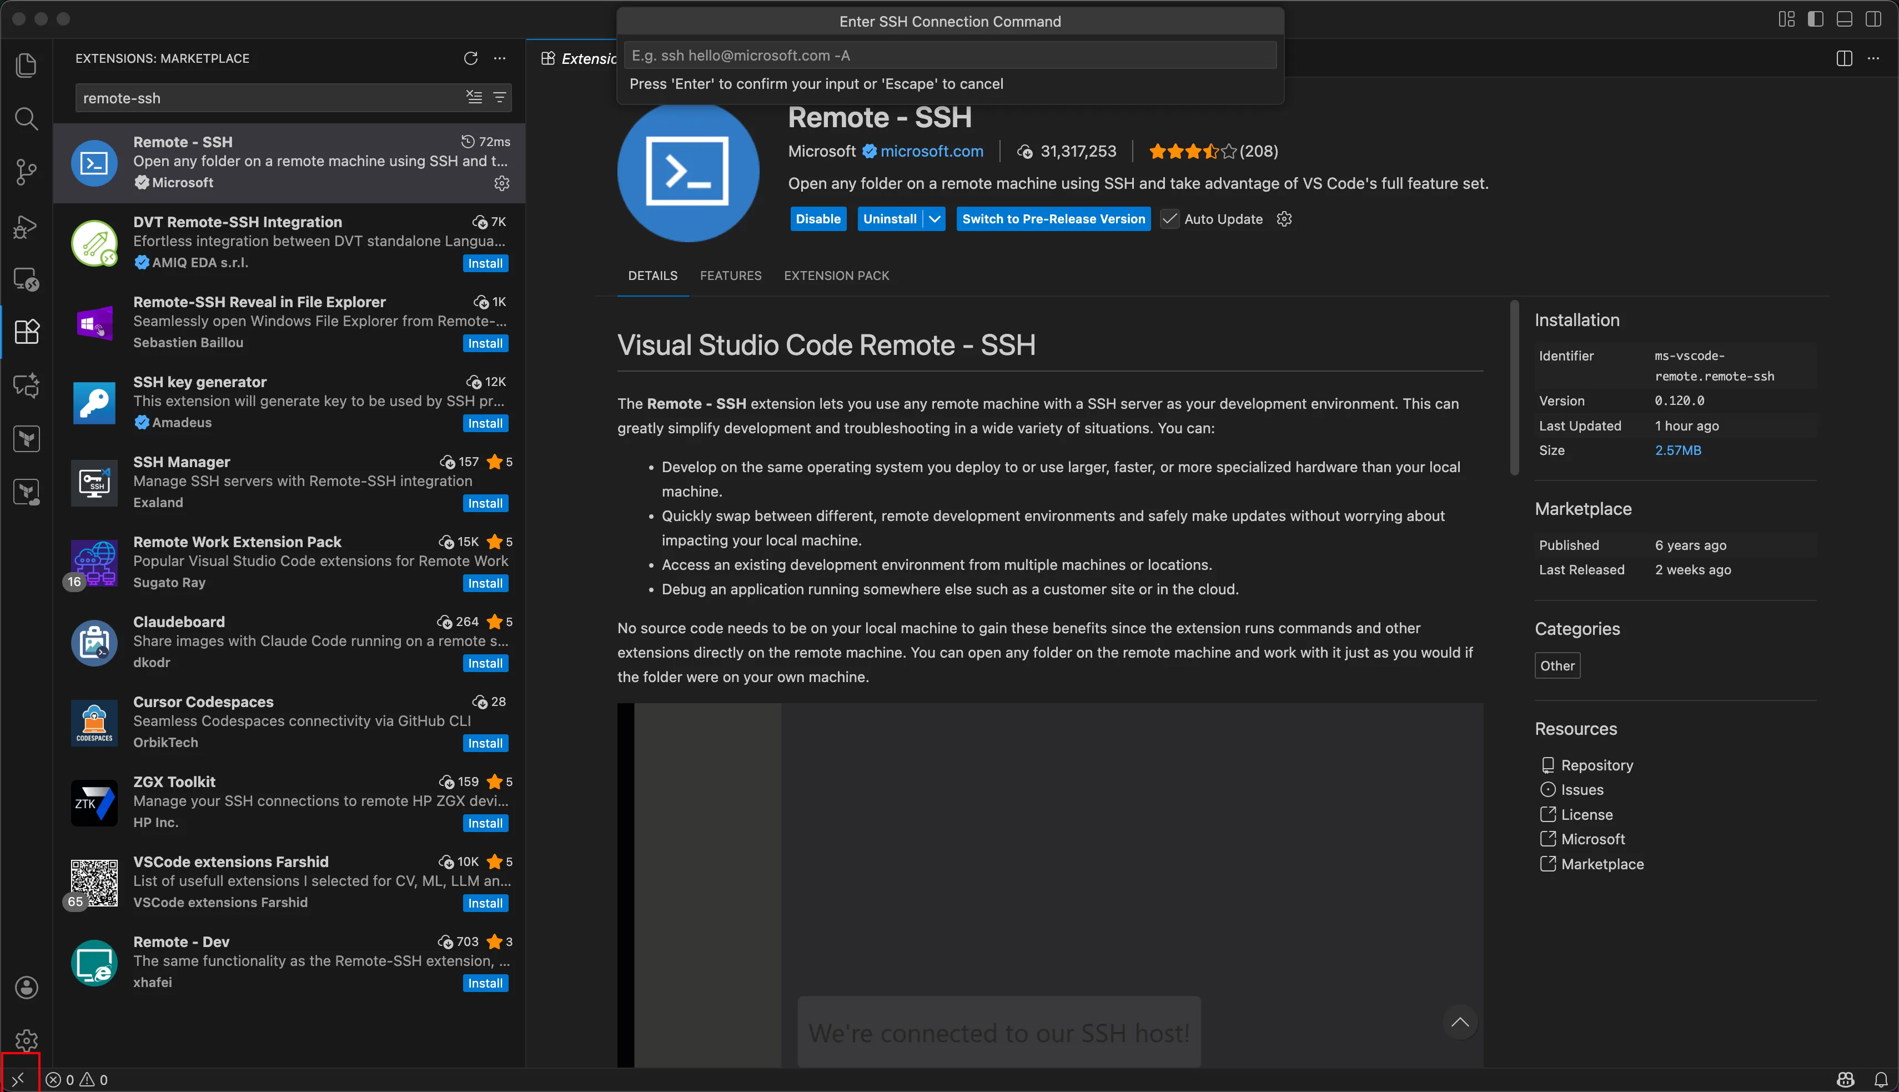
Task: Install Cursor Codespaces extension
Action: (485, 743)
